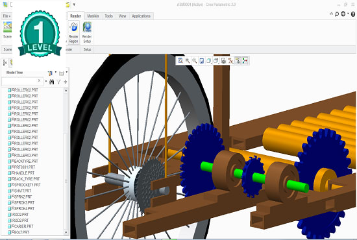Image resolution: width=357 pixels, height=240 pixels.
Task: Switch to the Applications tab
Action: [141, 16]
